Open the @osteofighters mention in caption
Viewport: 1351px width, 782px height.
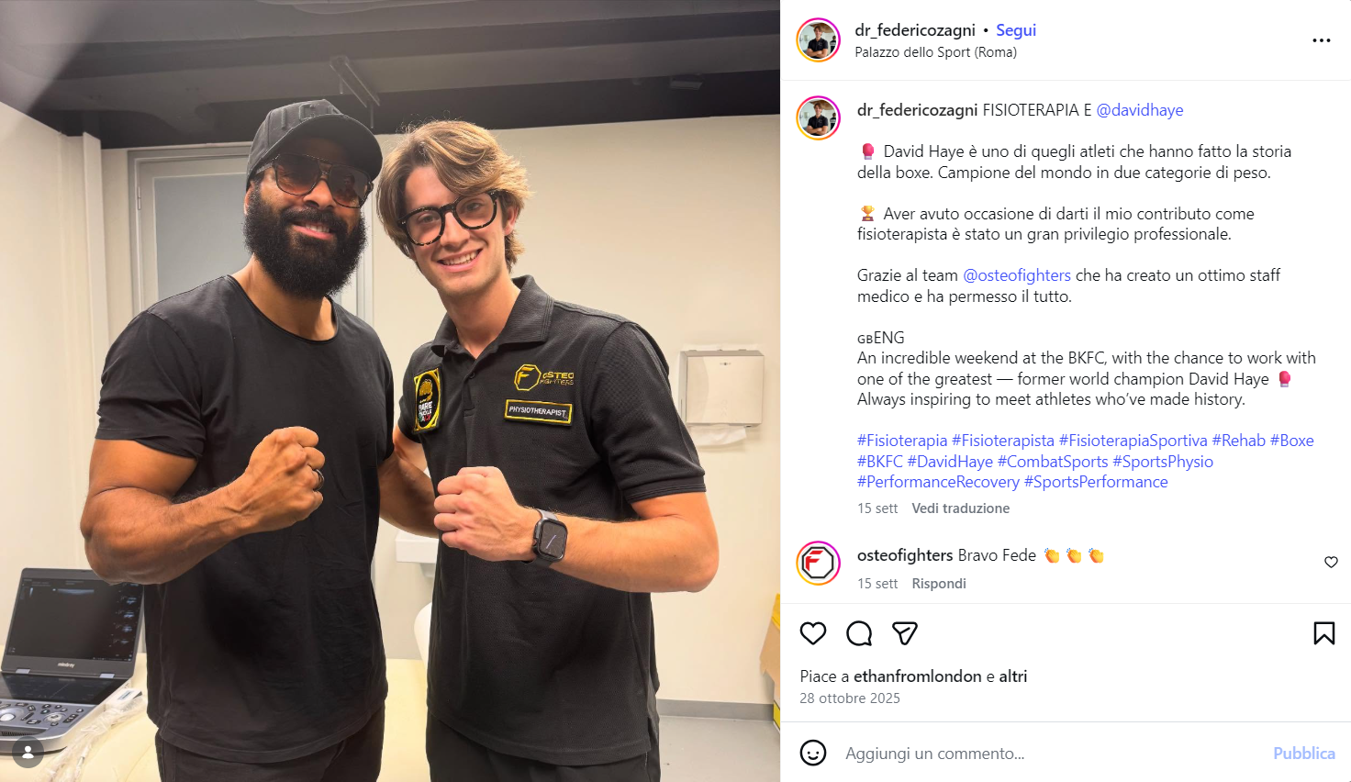pyautogui.click(x=1017, y=275)
